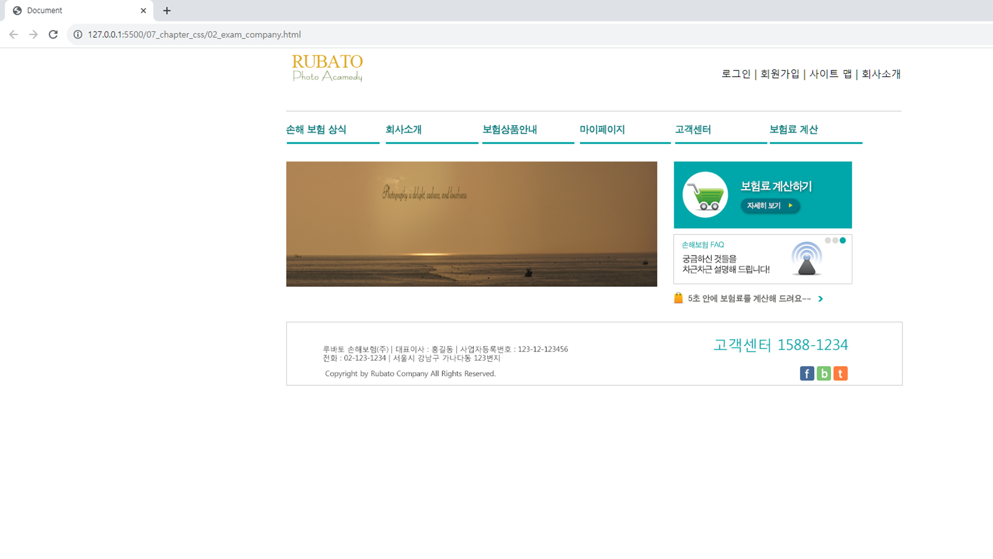The image size is (993, 559).
Task: Click the orange Twitter 't' icon
Action: click(840, 373)
